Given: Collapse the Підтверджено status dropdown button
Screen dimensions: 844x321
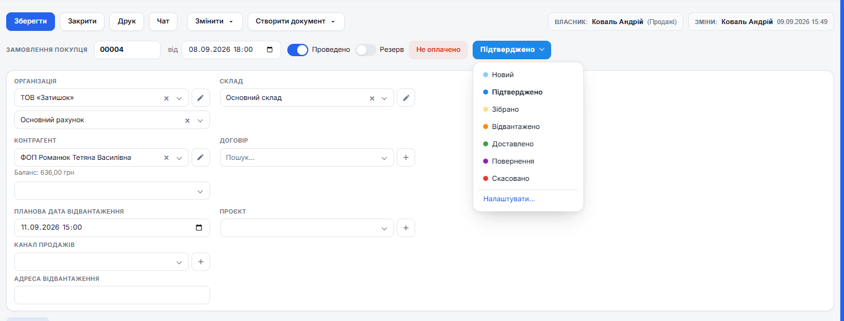Looking at the screenshot, I should pos(512,50).
